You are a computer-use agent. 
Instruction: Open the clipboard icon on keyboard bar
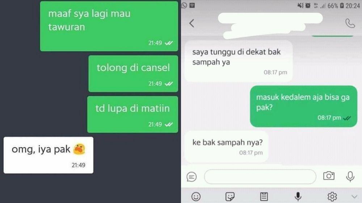point(264,196)
